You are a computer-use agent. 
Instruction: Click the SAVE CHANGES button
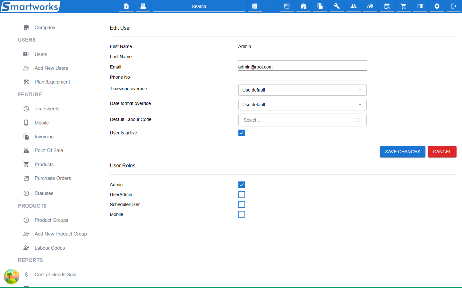coord(403,152)
